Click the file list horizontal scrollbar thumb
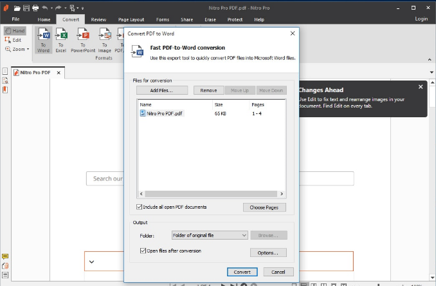 211,194
